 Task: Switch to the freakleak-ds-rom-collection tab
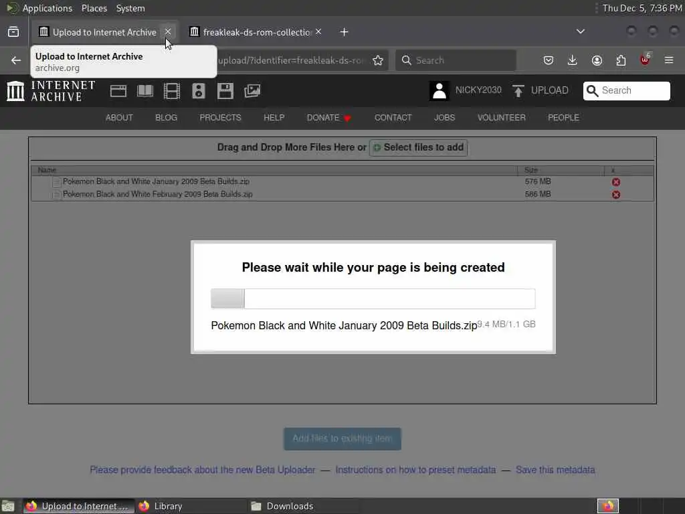(x=257, y=32)
